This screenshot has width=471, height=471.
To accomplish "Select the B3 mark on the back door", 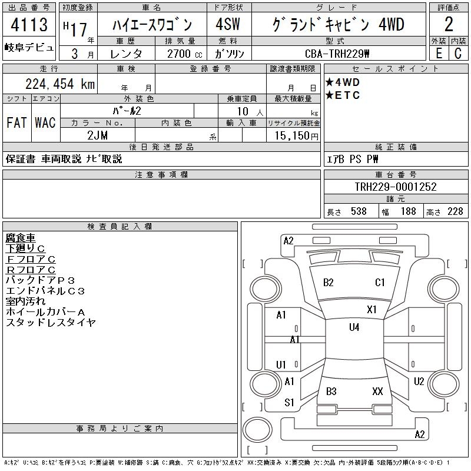I will 331,392.
